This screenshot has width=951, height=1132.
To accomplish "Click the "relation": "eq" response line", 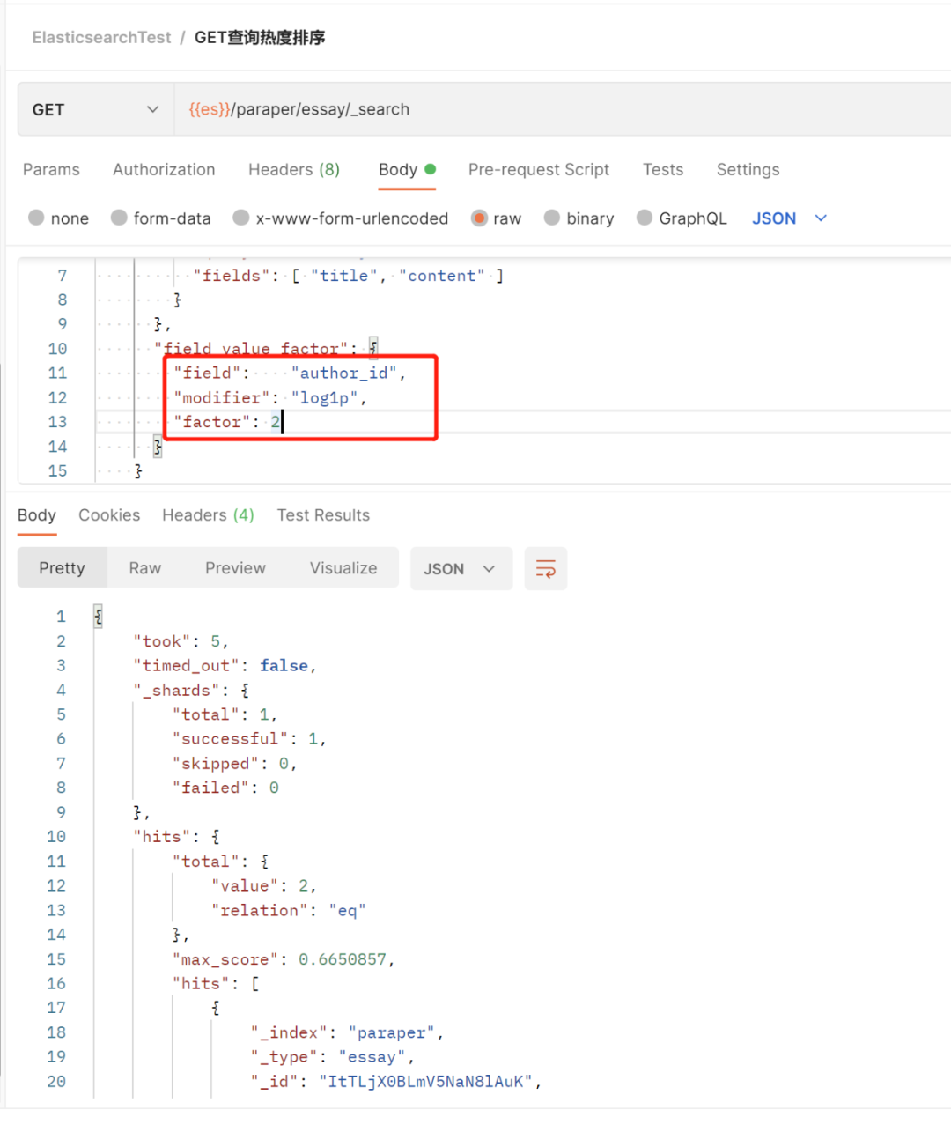I will 288,911.
